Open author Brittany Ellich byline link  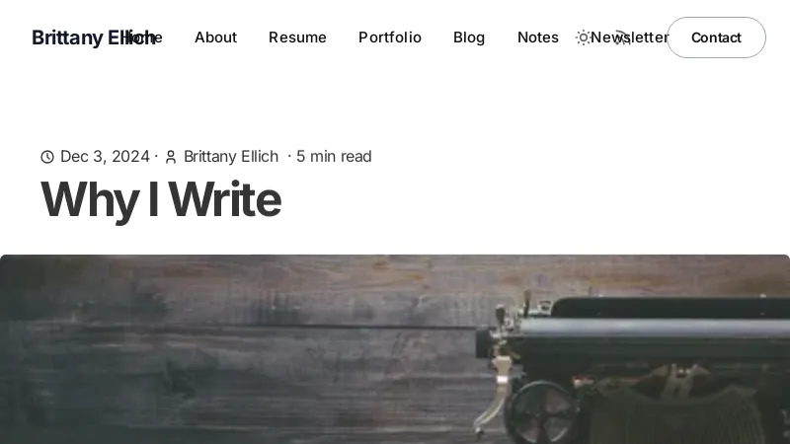pyautogui.click(x=231, y=157)
